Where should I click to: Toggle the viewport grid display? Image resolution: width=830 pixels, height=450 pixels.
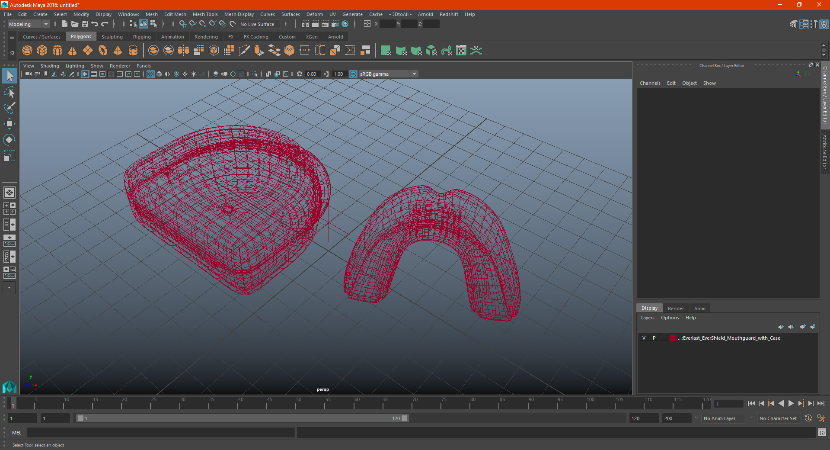(x=85, y=74)
